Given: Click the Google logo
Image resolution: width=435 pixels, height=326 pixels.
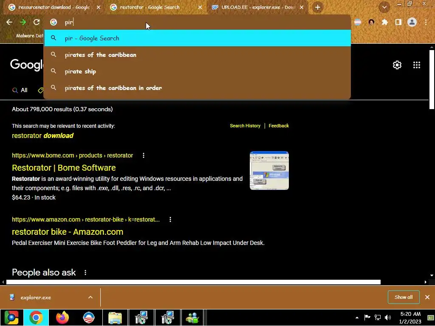Looking at the screenshot, I should (27, 65).
